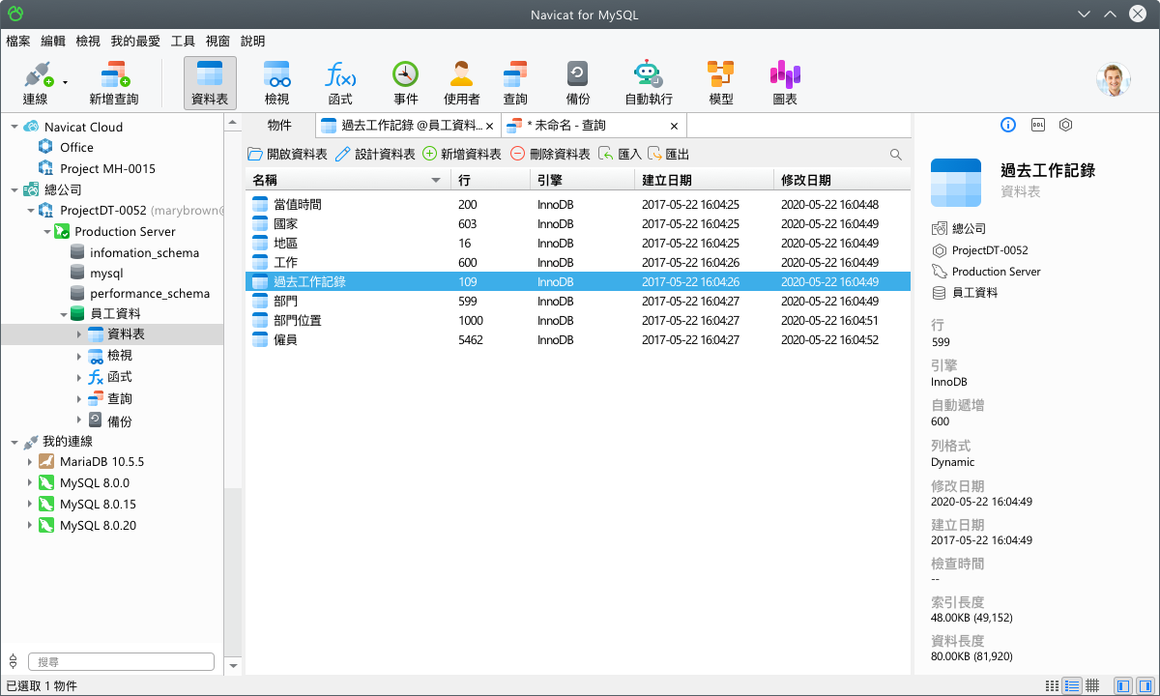Click the 刪除資料表 button
The height and width of the screenshot is (696, 1160).
tap(550, 155)
